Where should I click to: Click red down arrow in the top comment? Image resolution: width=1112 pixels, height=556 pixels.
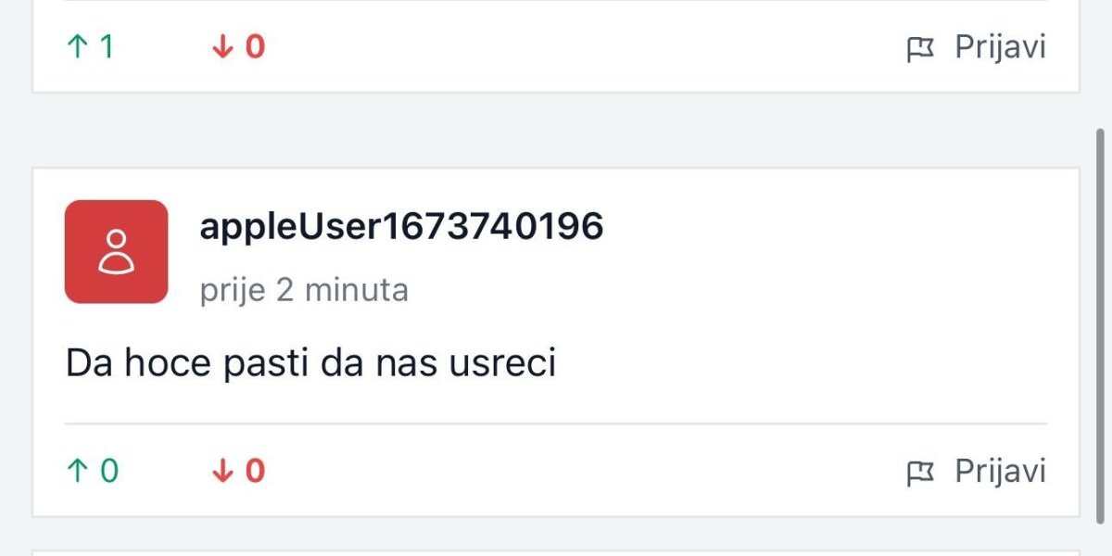[221, 47]
